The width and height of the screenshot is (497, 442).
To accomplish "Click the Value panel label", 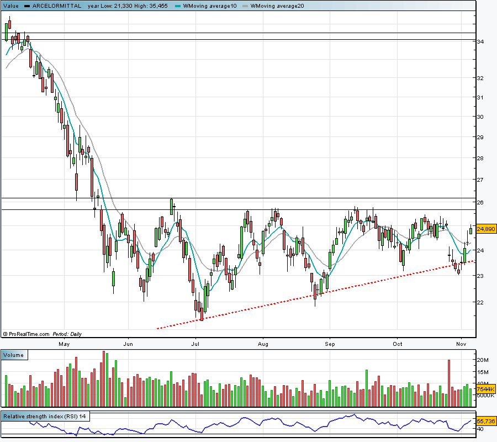I will (x=11, y=6).
